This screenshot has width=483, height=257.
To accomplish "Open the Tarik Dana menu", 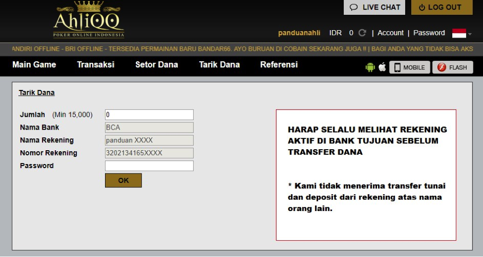I will point(219,65).
